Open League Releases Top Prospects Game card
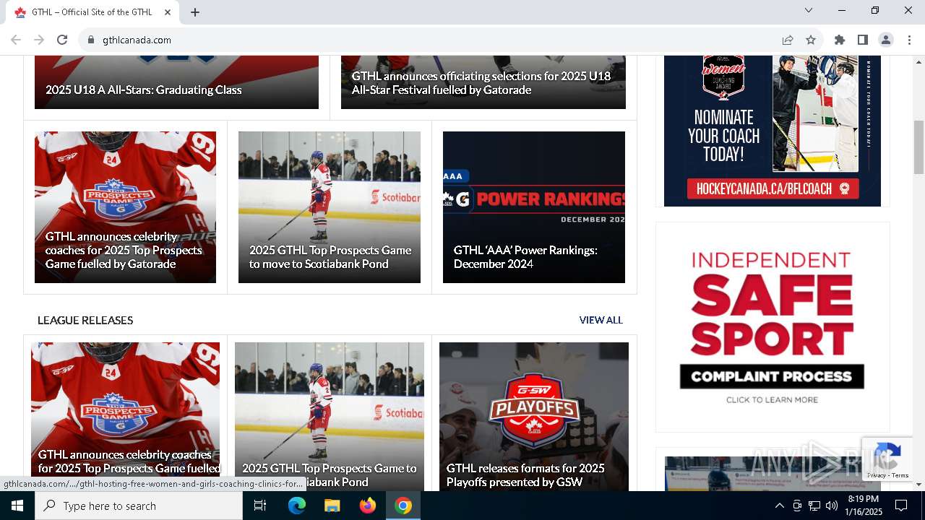The height and width of the screenshot is (520, 925). tap(330, 417)
